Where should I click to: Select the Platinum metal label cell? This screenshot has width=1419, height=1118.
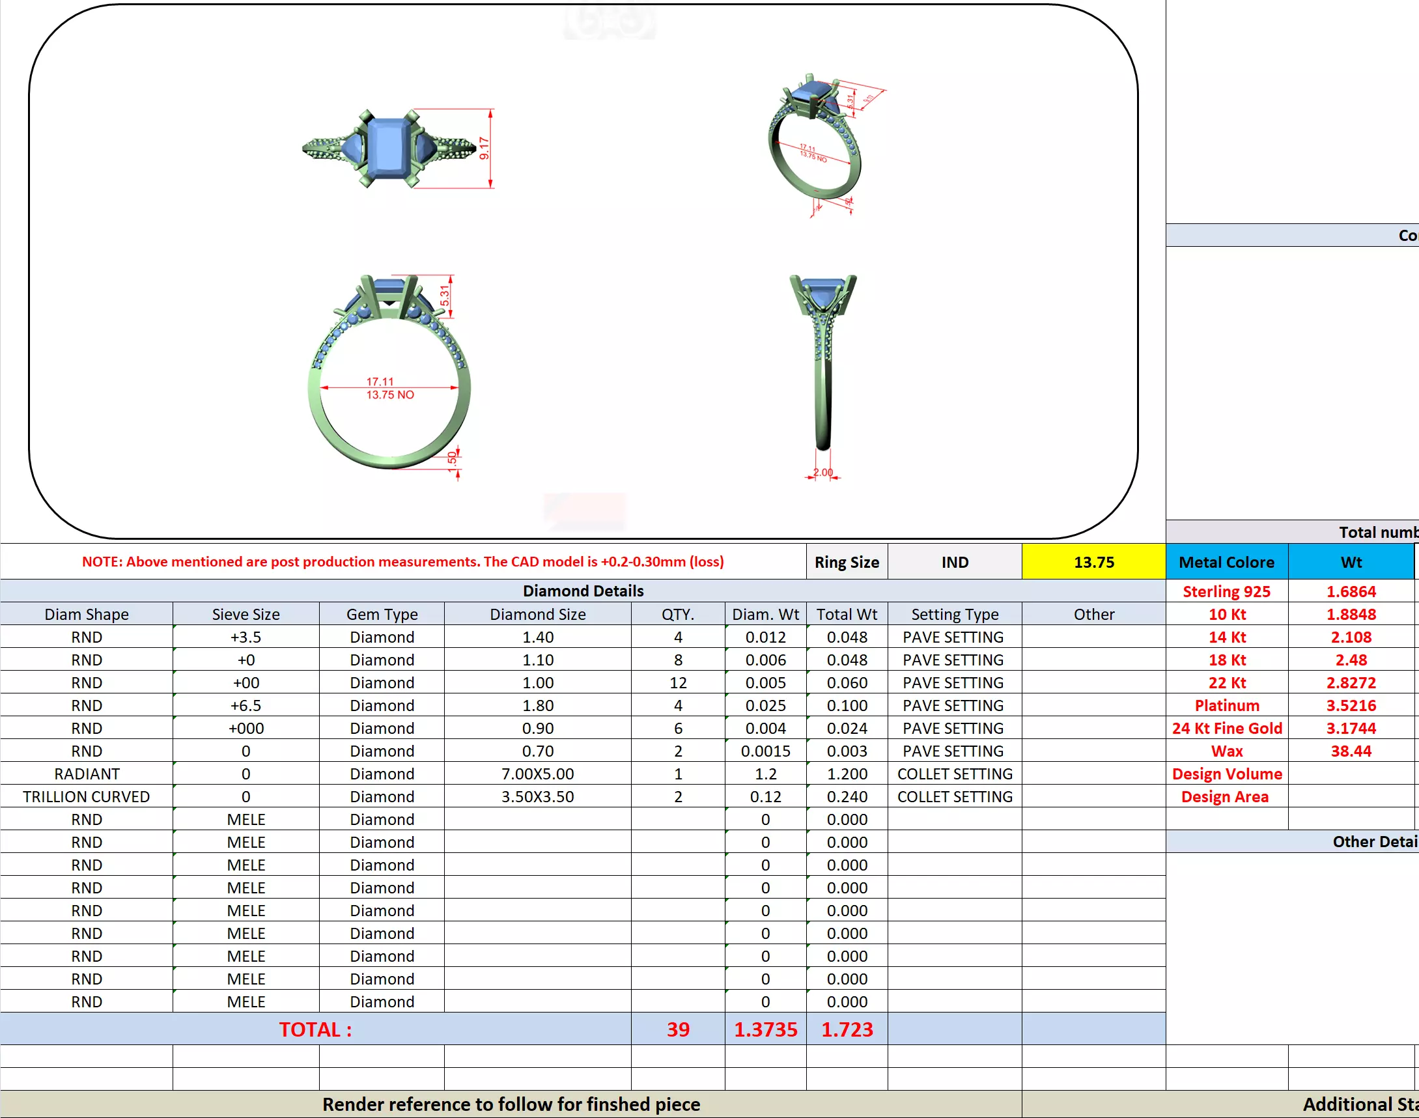coord(1226,705)
